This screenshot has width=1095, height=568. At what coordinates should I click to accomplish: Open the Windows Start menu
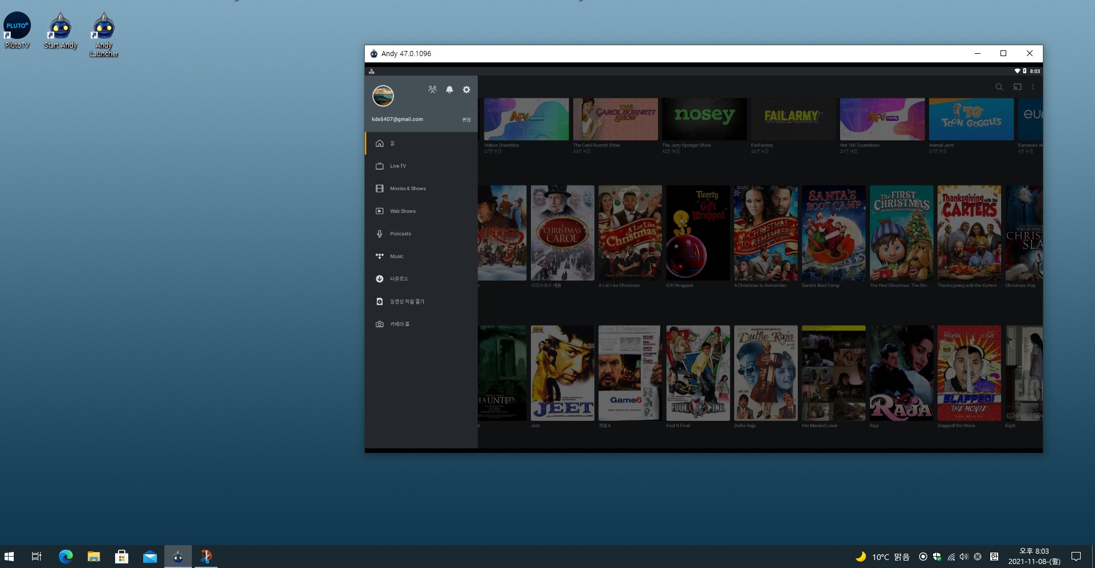(9, 557)
